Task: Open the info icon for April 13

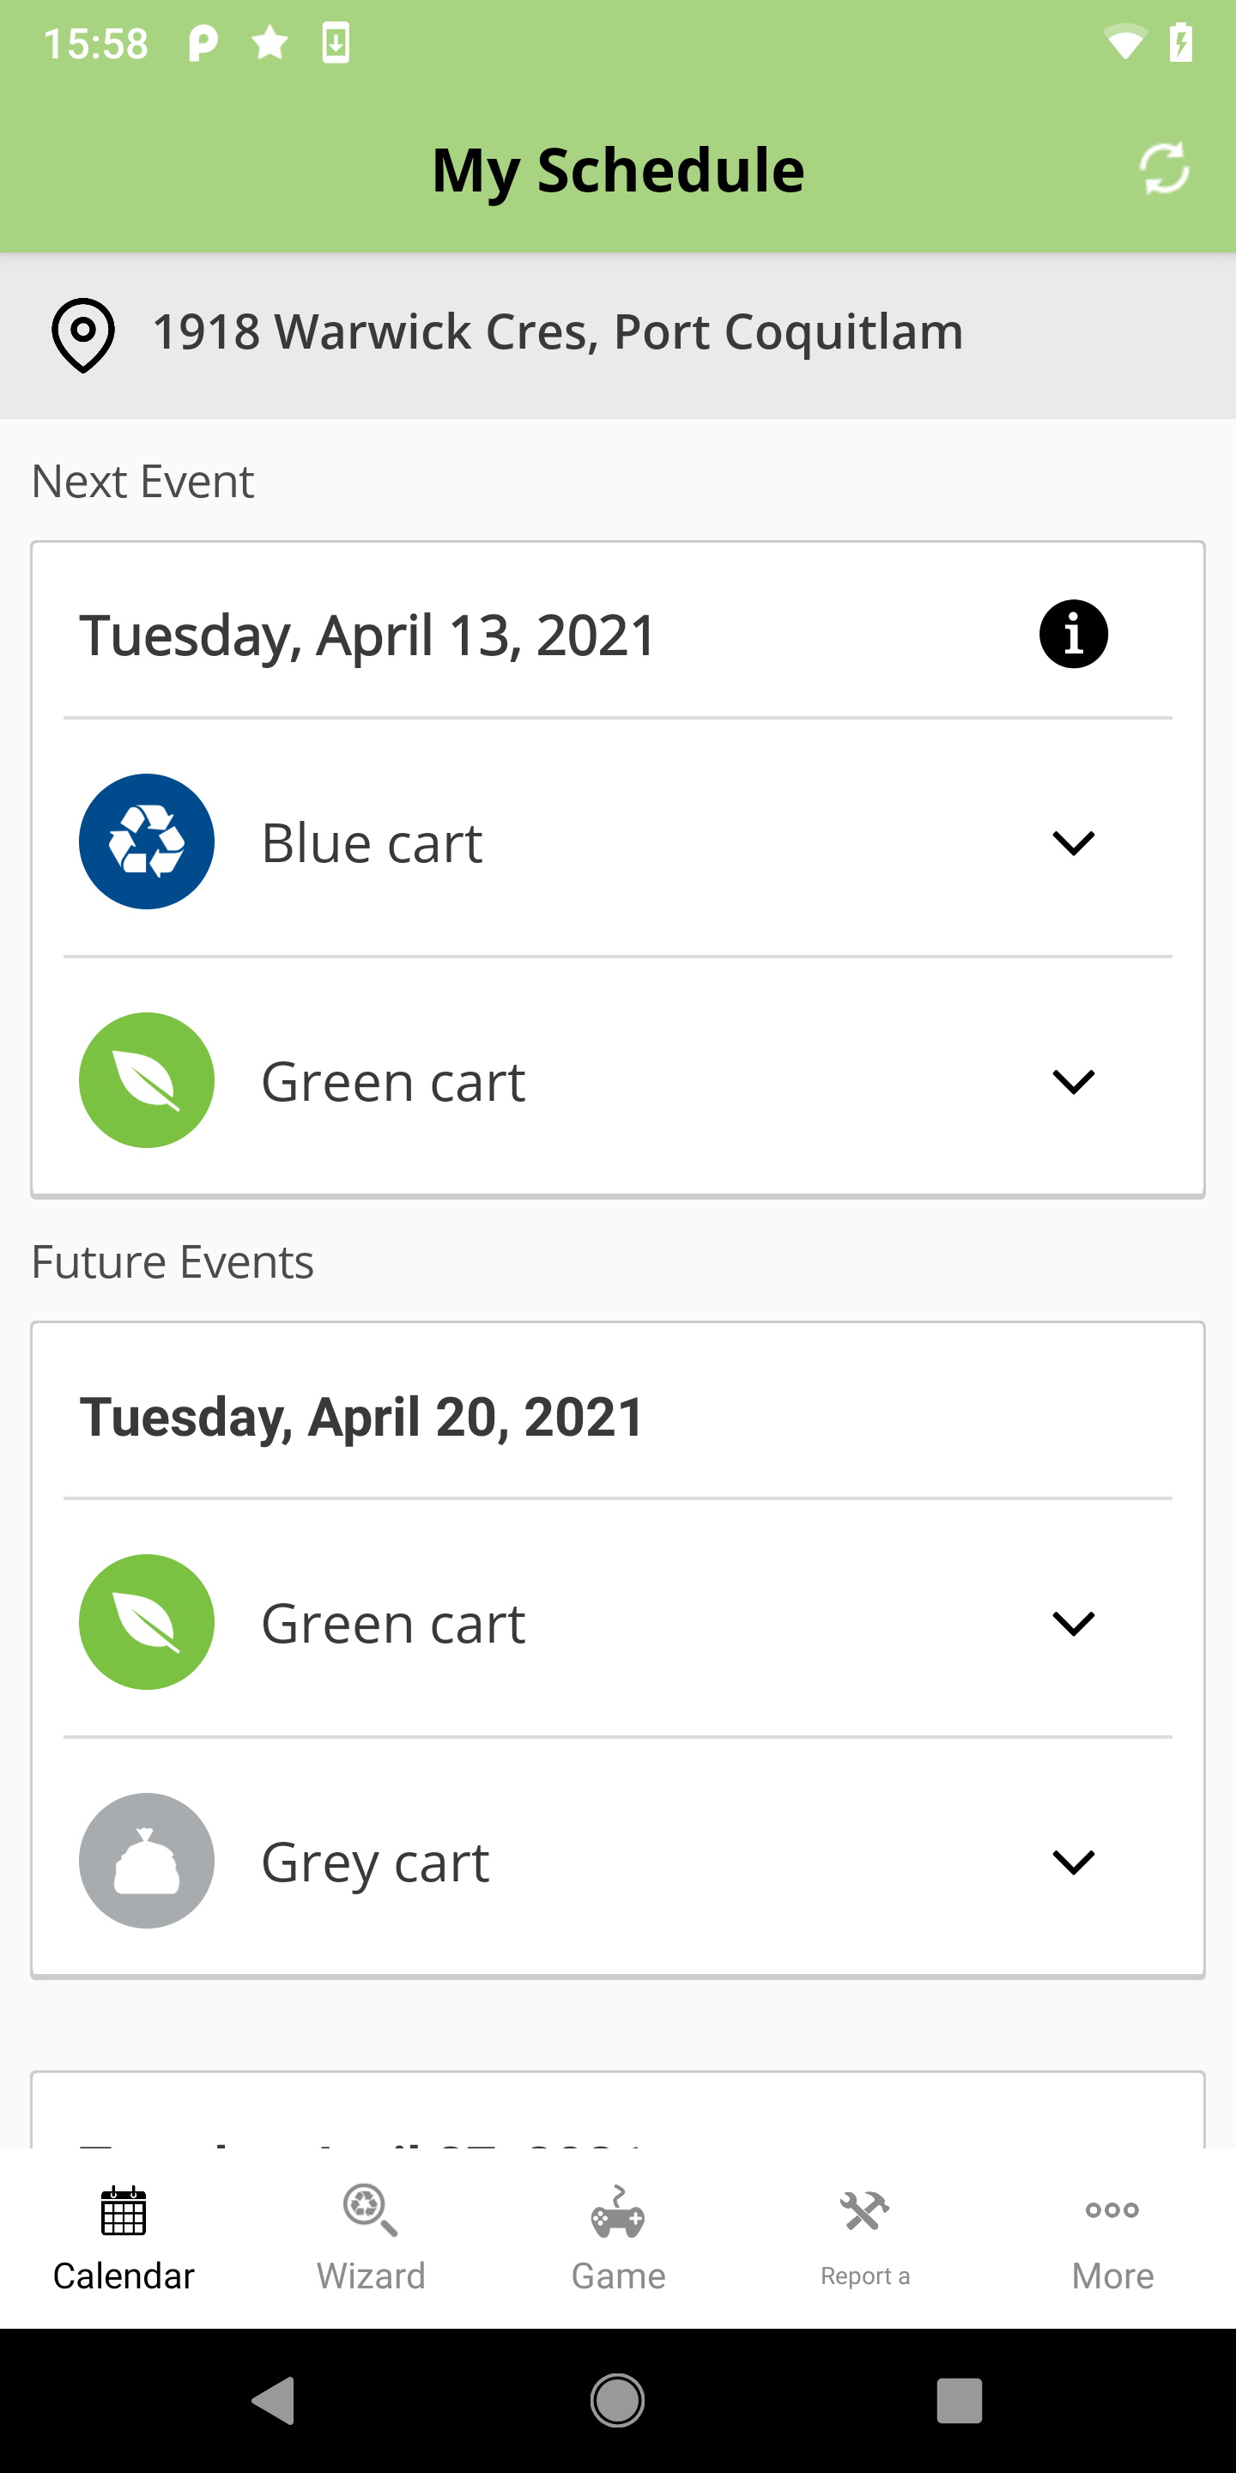Action: pyautogui.click(x=1073, y=635)
